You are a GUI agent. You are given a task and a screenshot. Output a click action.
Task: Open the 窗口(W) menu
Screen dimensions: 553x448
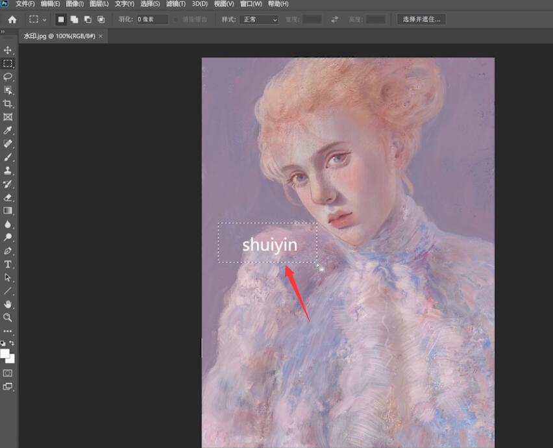pos(251,4)
